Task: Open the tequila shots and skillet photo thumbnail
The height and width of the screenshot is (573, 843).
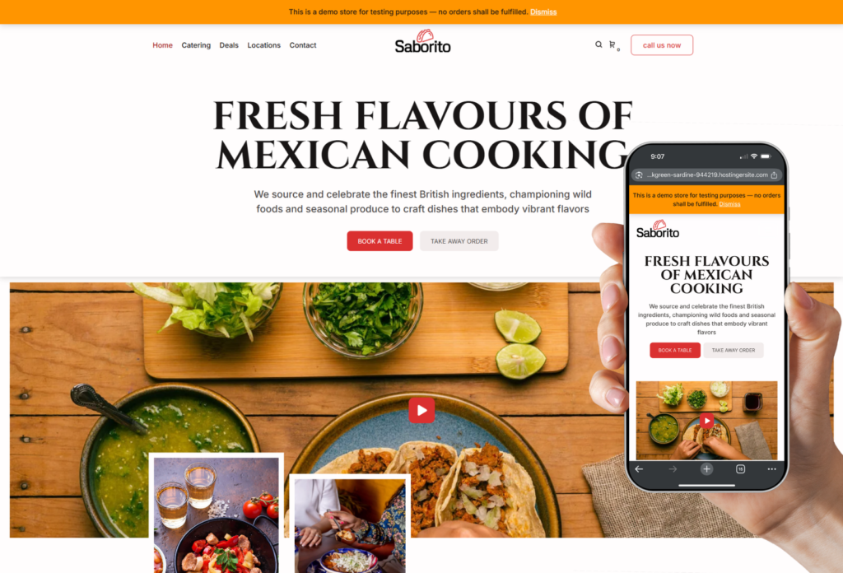Action: point(217,514)
